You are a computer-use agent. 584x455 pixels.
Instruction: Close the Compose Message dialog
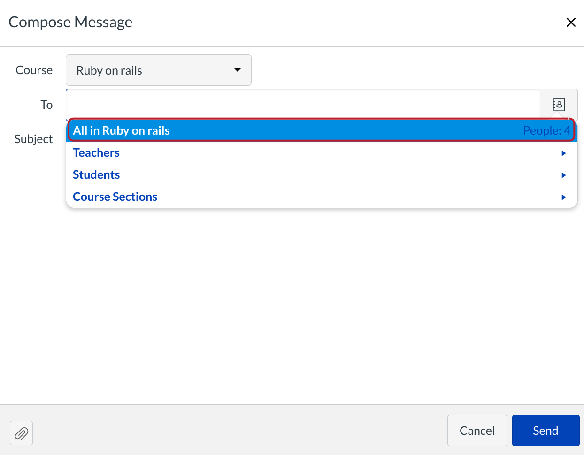click(x=571, y=23)
